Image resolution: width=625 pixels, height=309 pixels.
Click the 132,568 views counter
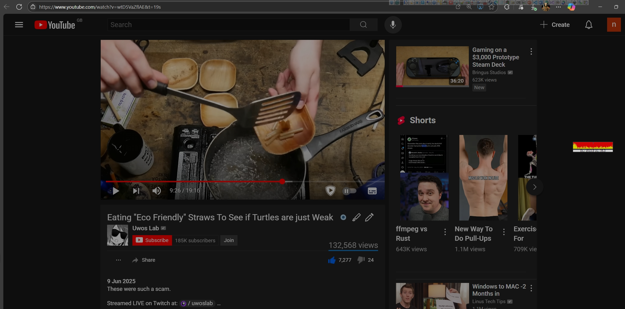tap(353, 245)
